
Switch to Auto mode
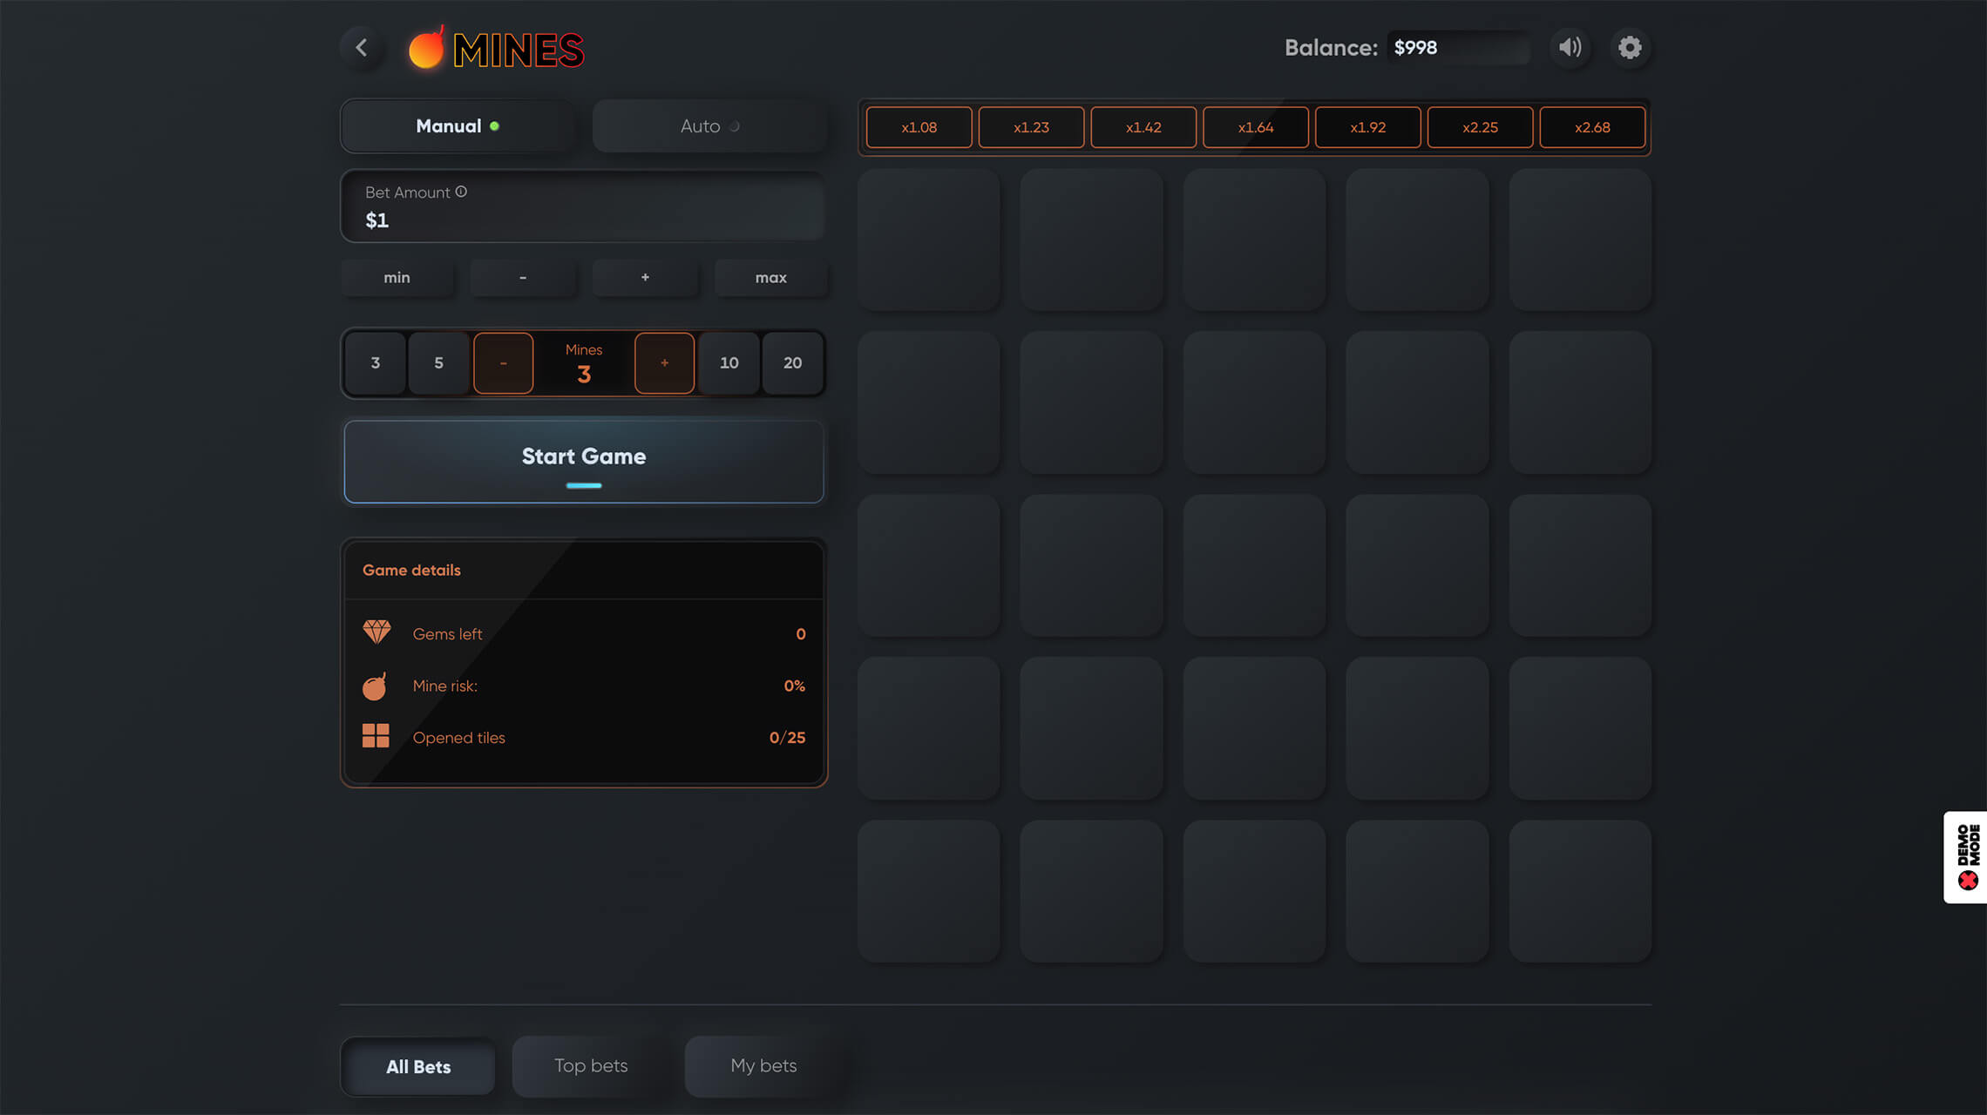709,126
